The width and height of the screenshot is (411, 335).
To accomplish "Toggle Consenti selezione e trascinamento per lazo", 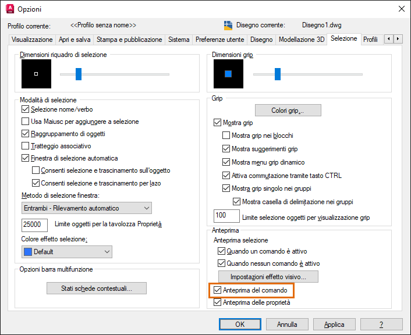I will click(x=36, y=183).
